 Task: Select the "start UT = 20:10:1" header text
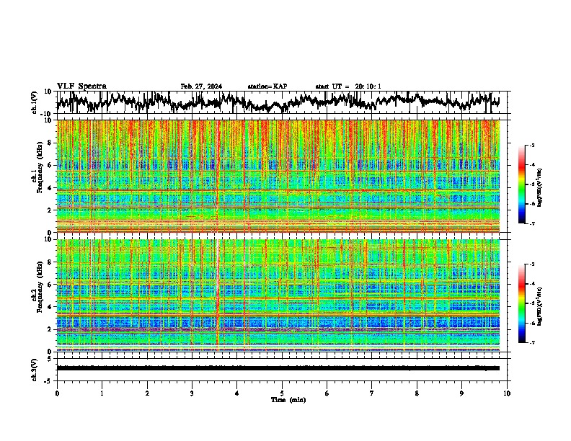pyautogui.click(x=348, y=86)
